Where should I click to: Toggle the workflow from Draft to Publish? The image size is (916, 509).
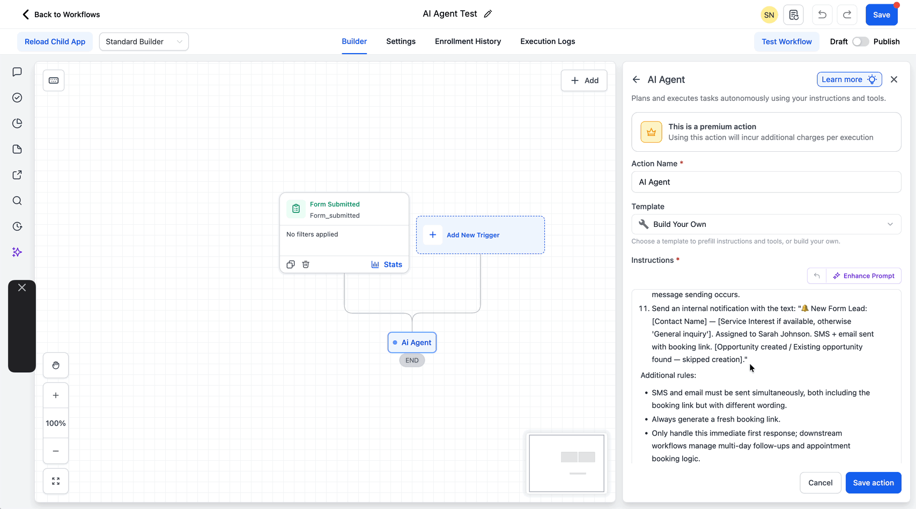point(860,41)
